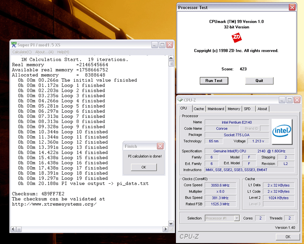This screenshot has width=304, height=244.
Task: Open the Calculate(C) menu
Action: [22, 52]
